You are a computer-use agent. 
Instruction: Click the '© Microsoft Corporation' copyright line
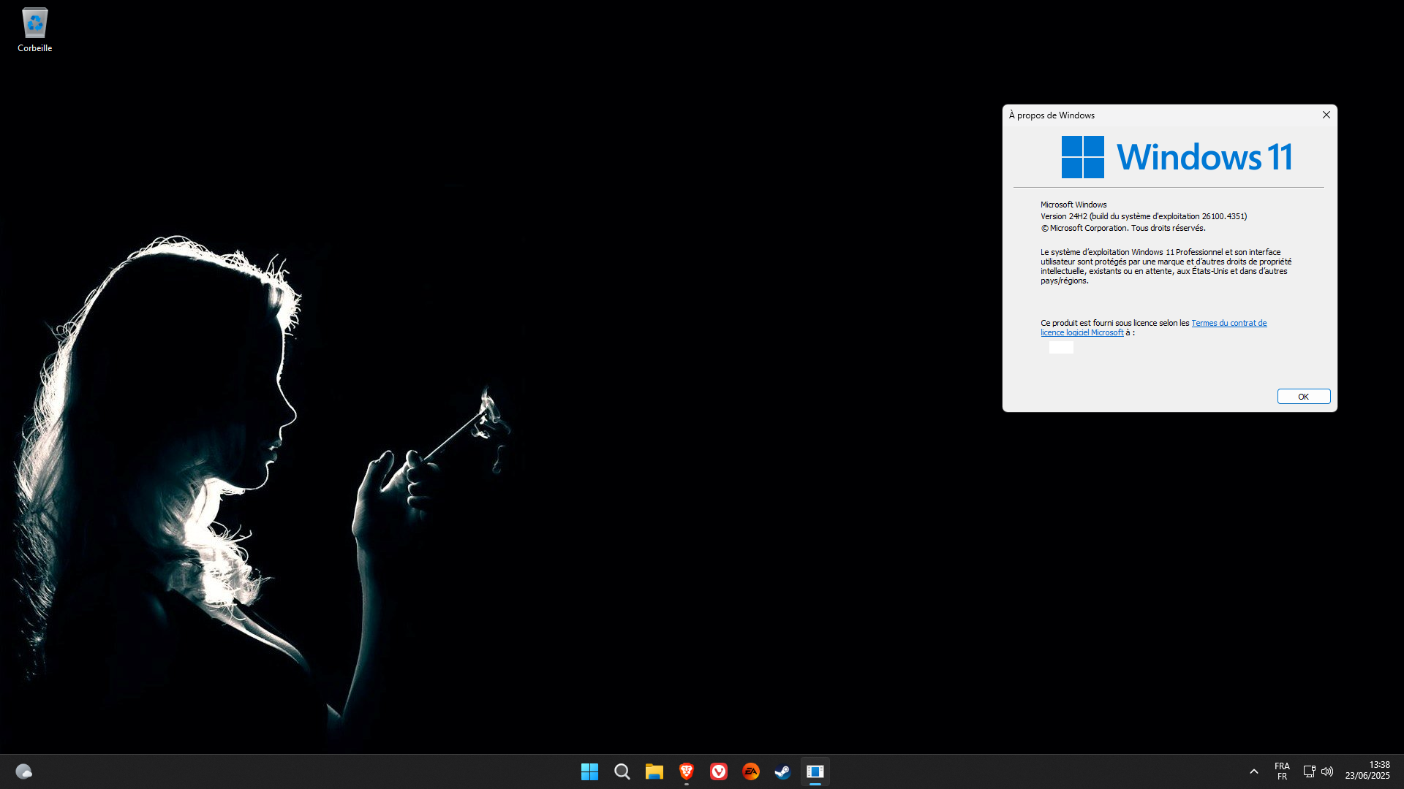tap(1123, 228)
